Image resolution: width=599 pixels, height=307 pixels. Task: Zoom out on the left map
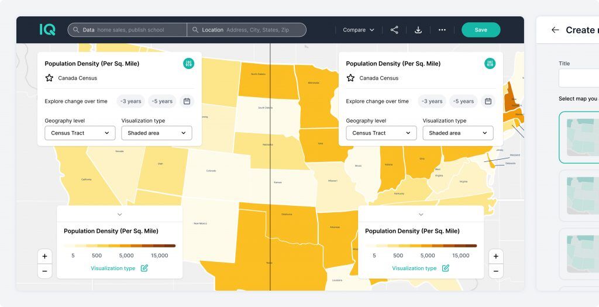44,271
